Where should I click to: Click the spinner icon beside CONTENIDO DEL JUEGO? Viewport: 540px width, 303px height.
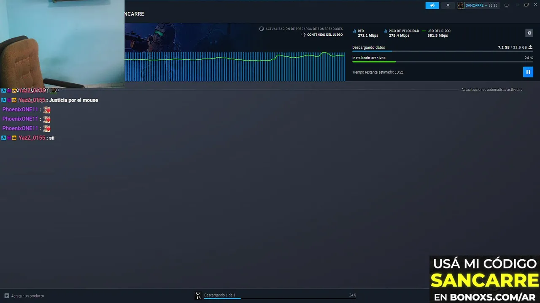pos(303,35)
